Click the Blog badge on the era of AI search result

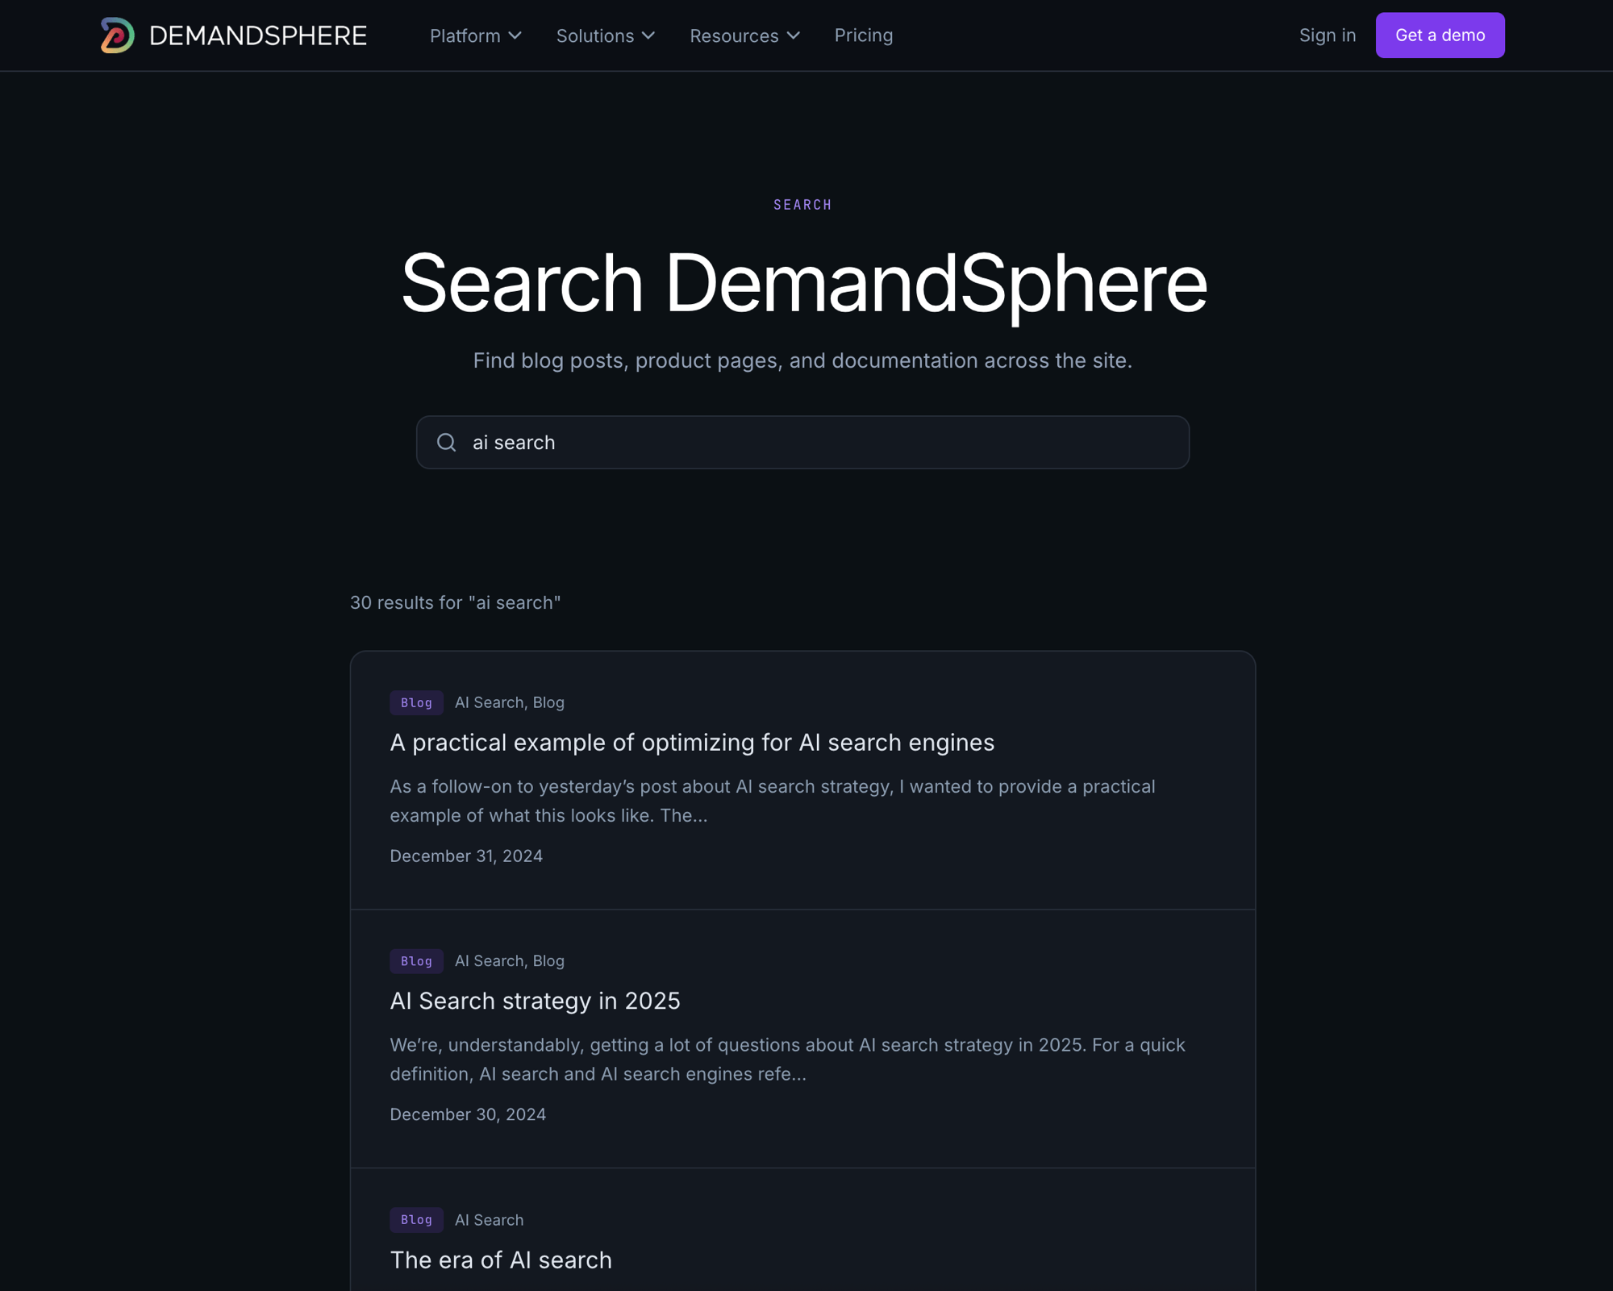(x=416, y=1220)
